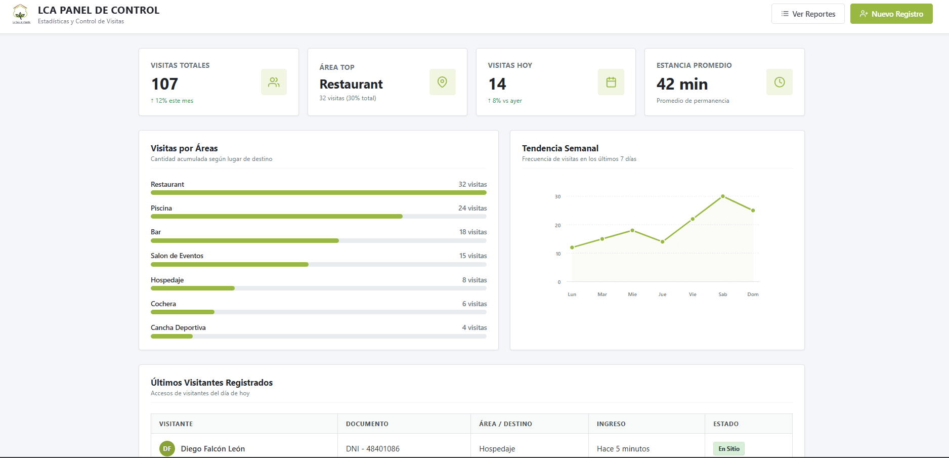Screen dimensions: 949x458
Task: Click the Cochera area label
Action: (163, 304)
